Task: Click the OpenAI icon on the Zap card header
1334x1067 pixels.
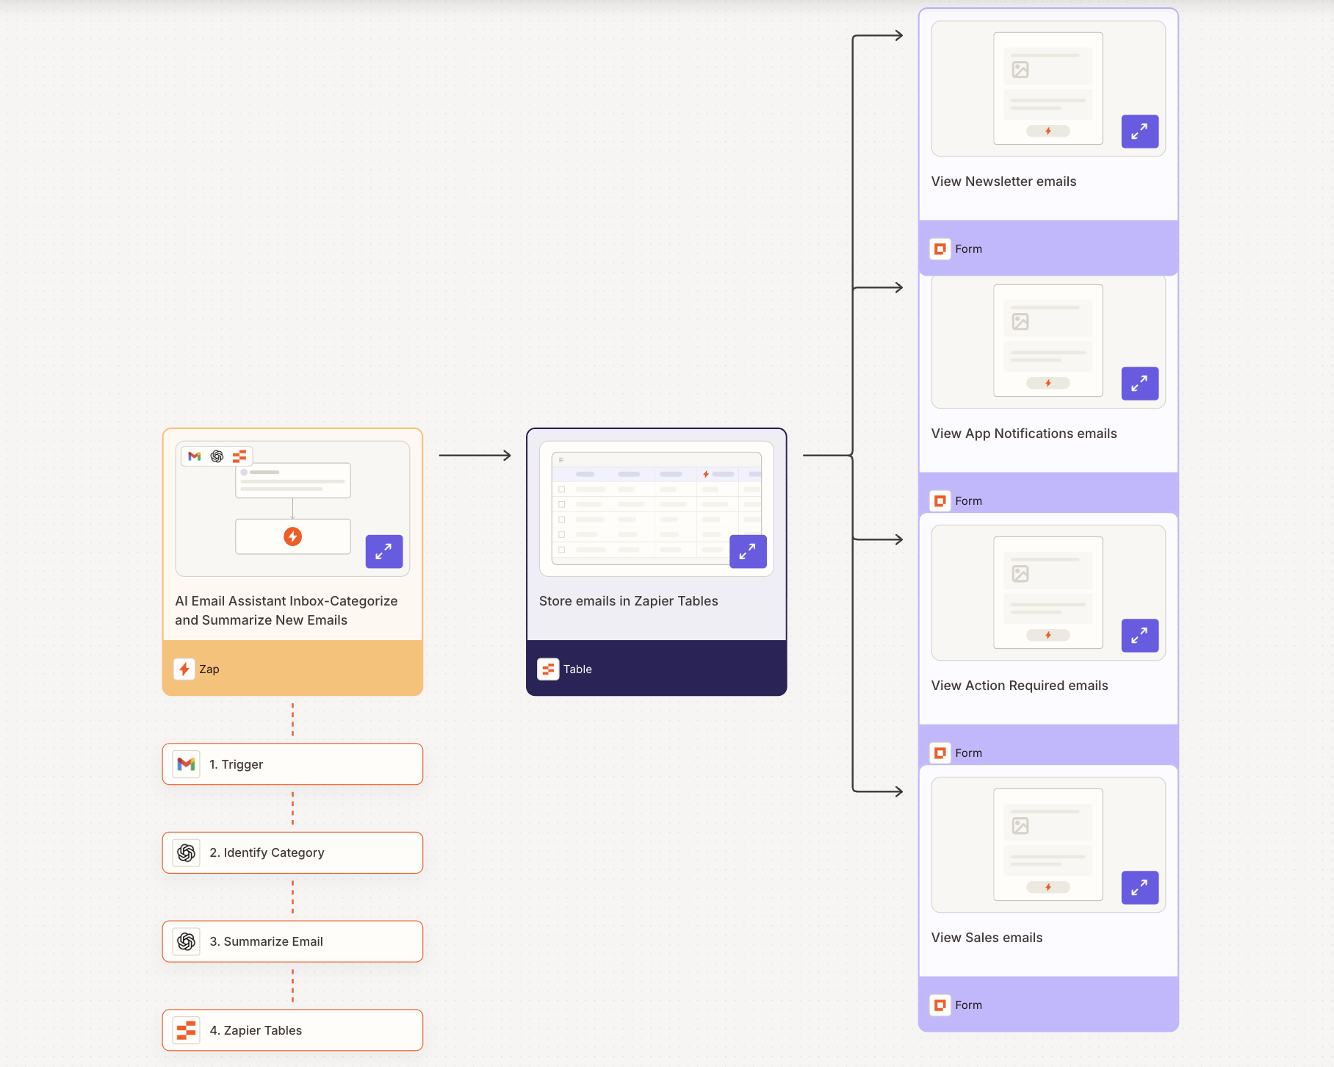Action: pyautogui.click(x=217, y=456)
